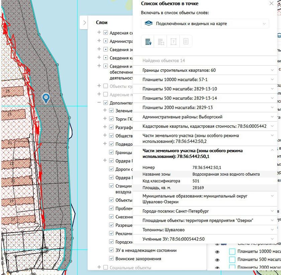Open the Подключённых и видимых на карте dropdown
281x275 pixels.
pyautogui.click(x=205, y=23)
